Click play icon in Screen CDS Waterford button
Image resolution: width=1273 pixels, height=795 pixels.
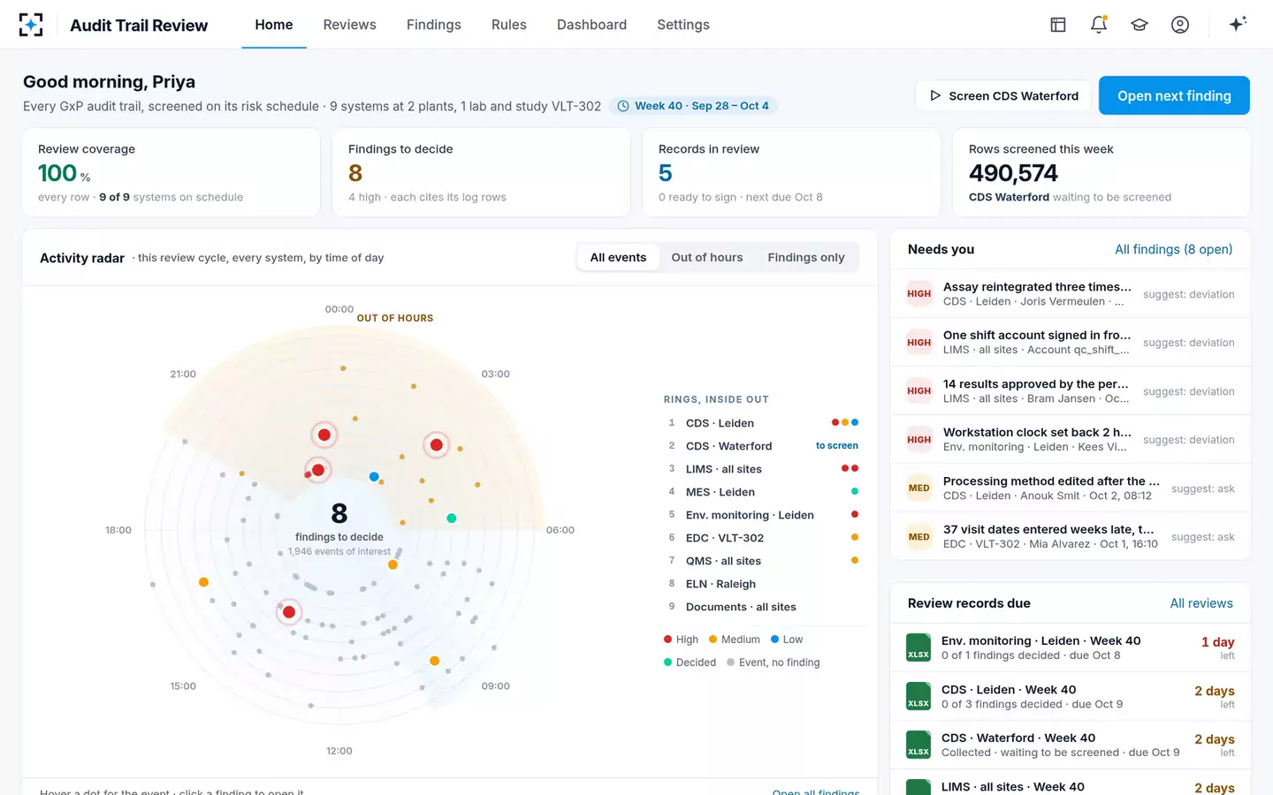coord(935,95)
